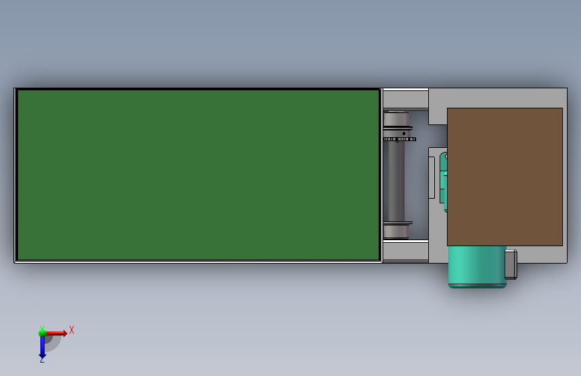Image resolution: width=581 pixels, height=376 pixels.
Task: Select the teal motor body
Action: click(477, 267)
